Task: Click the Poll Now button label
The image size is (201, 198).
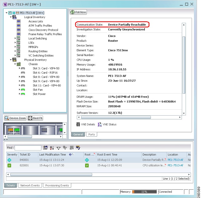Action: point(81,12)
